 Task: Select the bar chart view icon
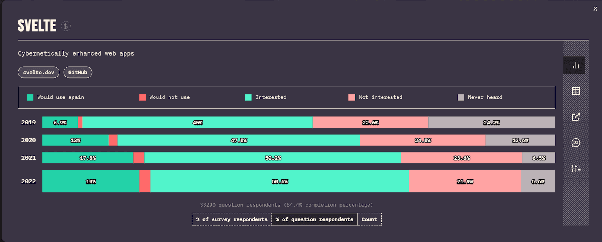tap(575, 65)
